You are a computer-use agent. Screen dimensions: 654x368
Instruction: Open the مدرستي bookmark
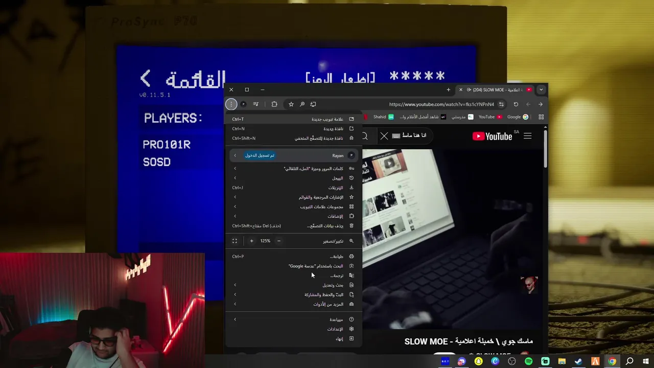(462, 117)
